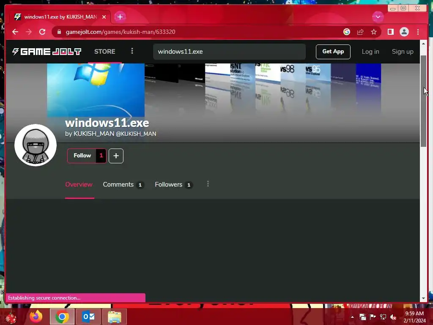Click the page scrollbar down arrow

click(423, 298)
